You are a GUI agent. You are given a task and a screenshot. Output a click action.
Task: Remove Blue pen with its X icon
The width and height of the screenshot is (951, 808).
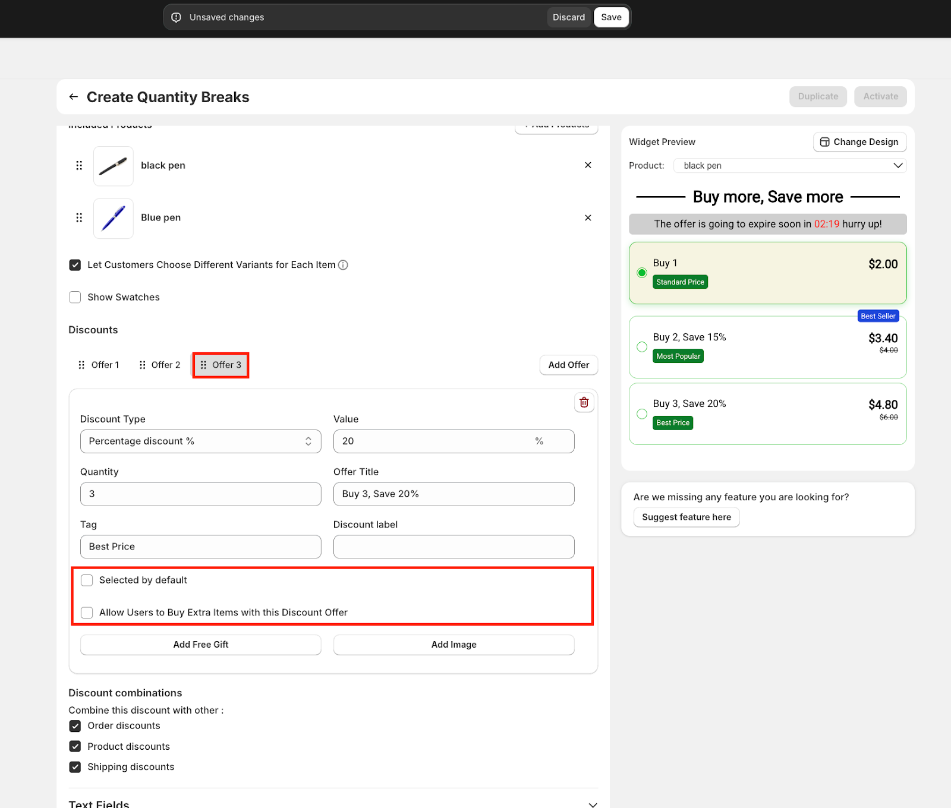pyautogui.click(x=588, y=217)
